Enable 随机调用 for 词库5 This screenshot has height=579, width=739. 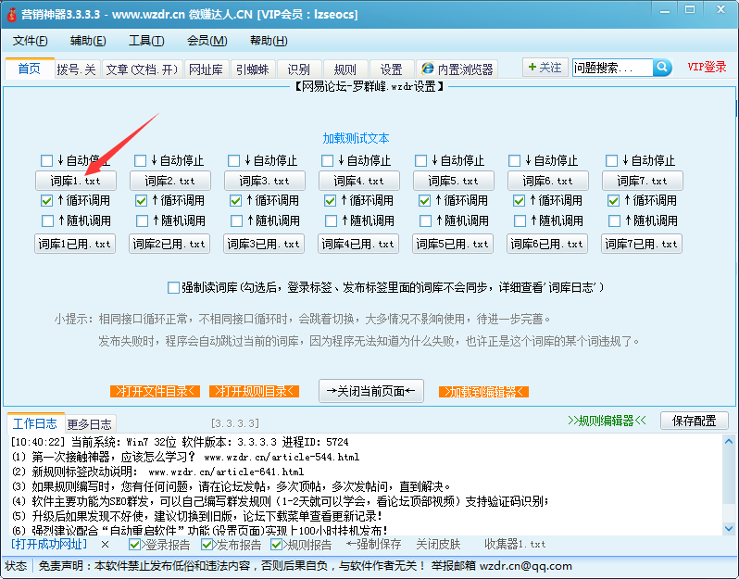click(x=425, y=220)
